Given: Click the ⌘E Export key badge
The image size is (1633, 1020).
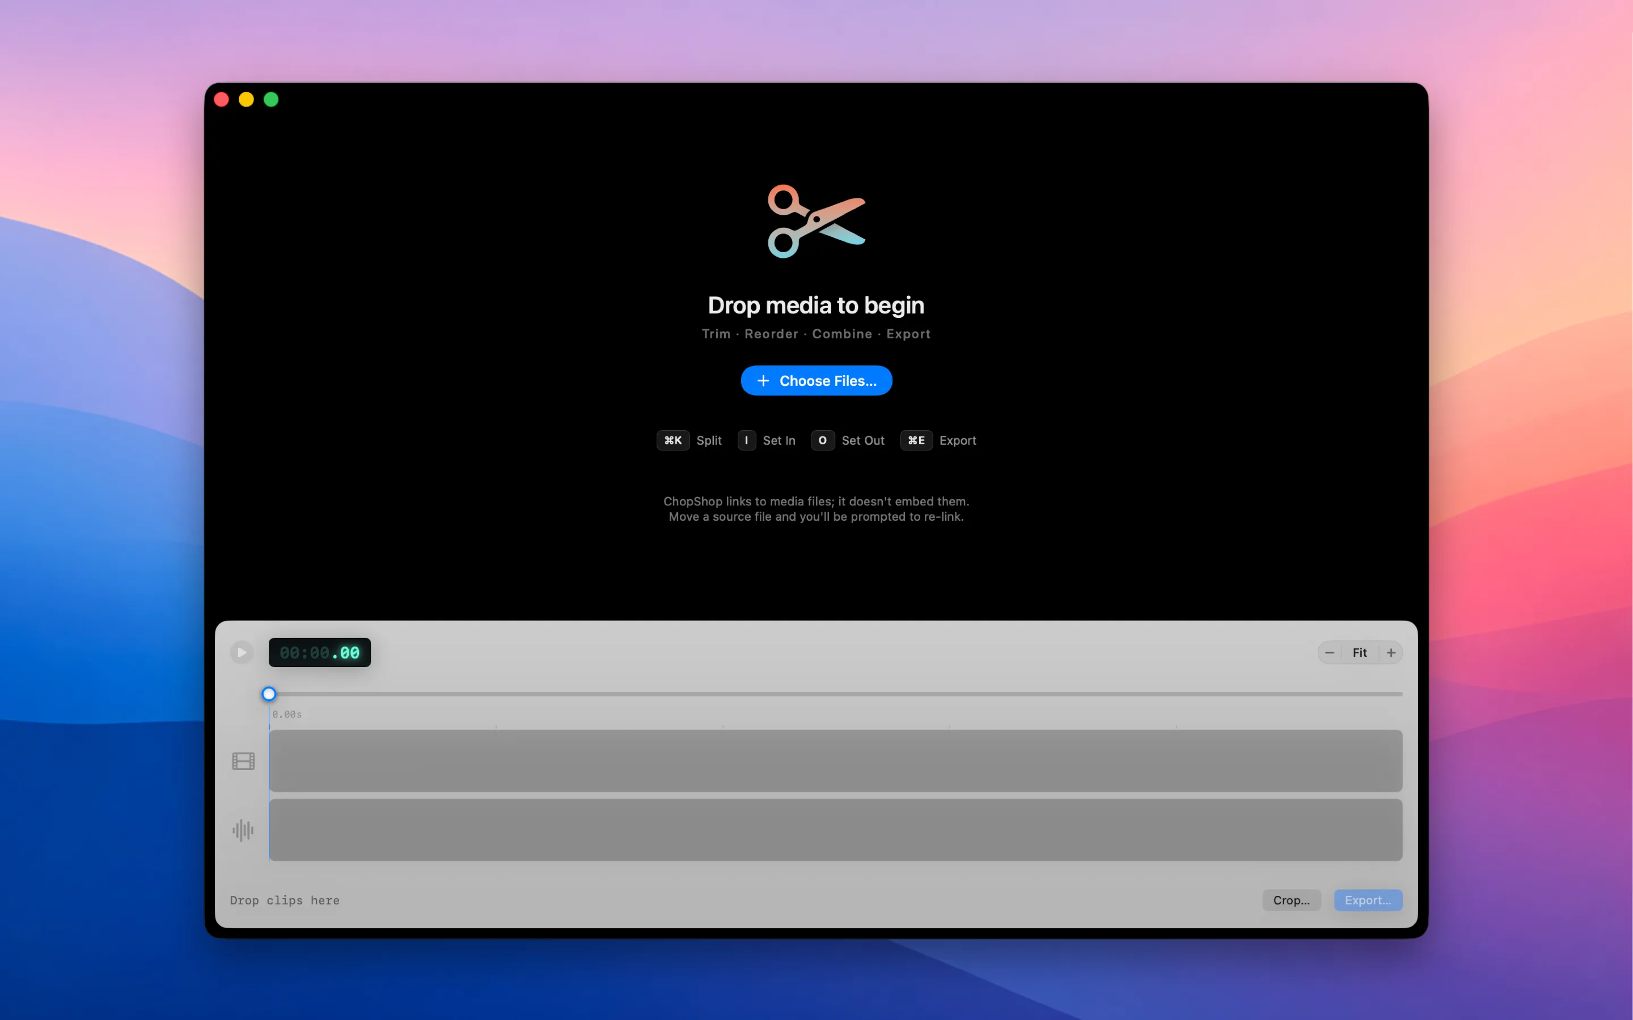Looking at the screenshot, I should click(x=916, y=440).
